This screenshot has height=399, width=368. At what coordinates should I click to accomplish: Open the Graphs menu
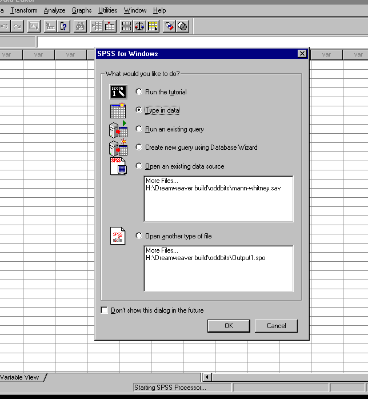[x=82, y=10]
